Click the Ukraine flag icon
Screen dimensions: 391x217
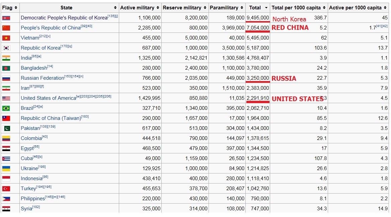pyautogui.click(x=6, y=169)
